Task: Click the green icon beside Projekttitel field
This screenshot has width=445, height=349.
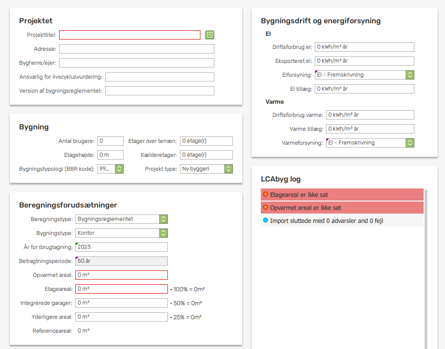Action: coord(209,35)
